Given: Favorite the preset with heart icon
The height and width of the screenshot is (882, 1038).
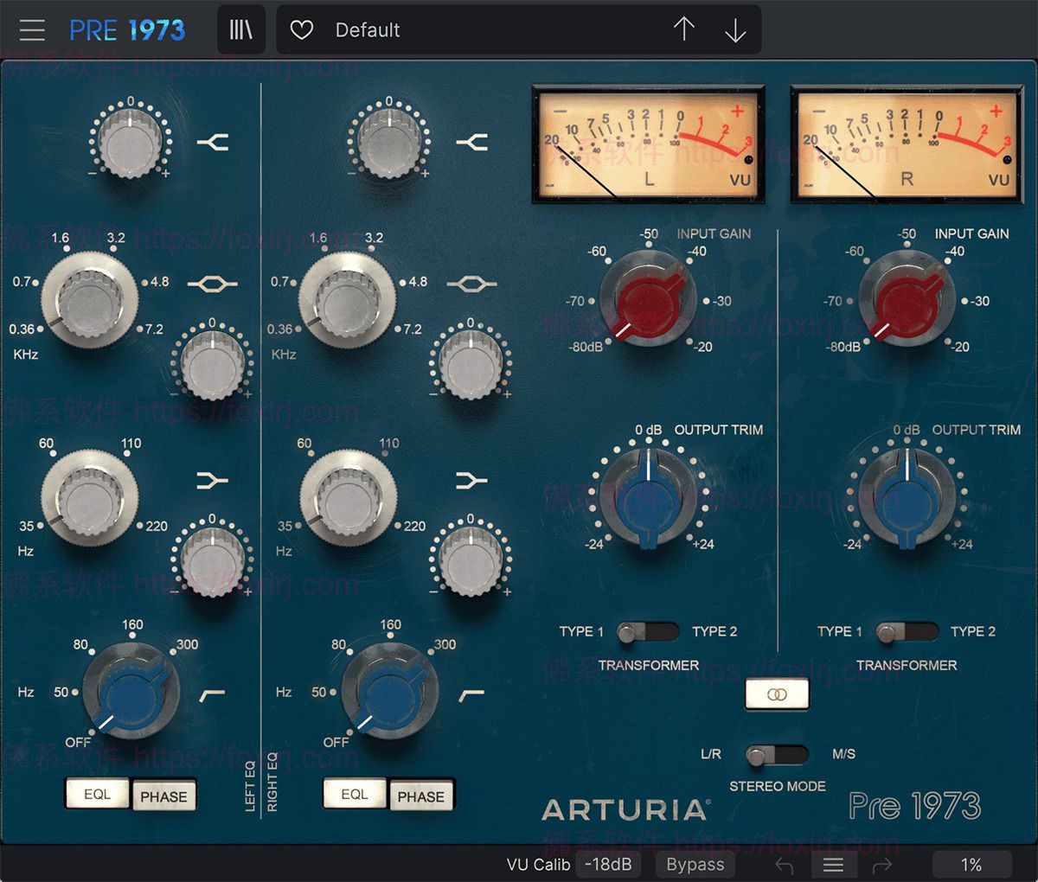Looking at the screenshot, I should [301, 30].
